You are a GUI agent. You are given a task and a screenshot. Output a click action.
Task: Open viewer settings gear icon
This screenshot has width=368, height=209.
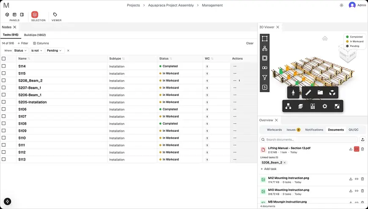pyautogui.click(x=324, y=106)
